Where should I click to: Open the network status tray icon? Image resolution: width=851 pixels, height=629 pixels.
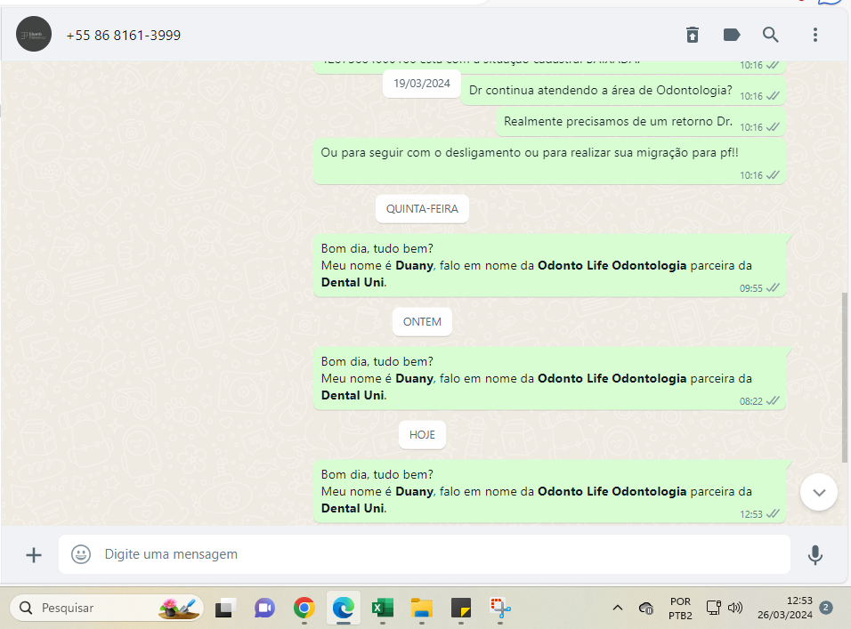[x=714, y=608]
